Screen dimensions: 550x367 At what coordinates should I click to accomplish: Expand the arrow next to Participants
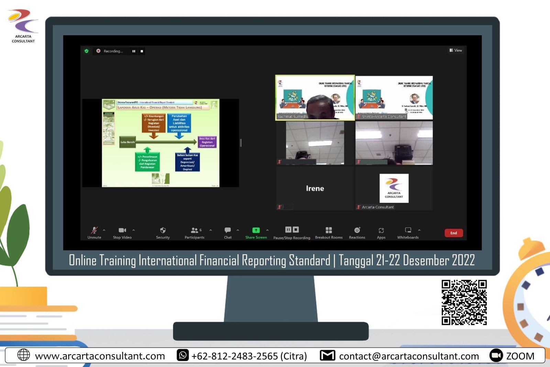click(x=211, y=230)
